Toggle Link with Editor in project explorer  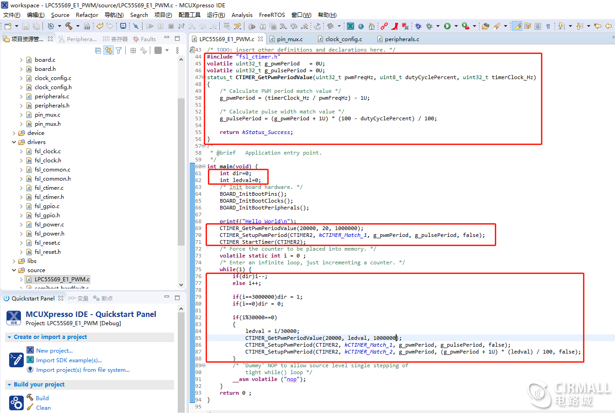[x=108, y=50]
